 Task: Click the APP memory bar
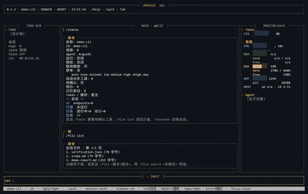260,79
